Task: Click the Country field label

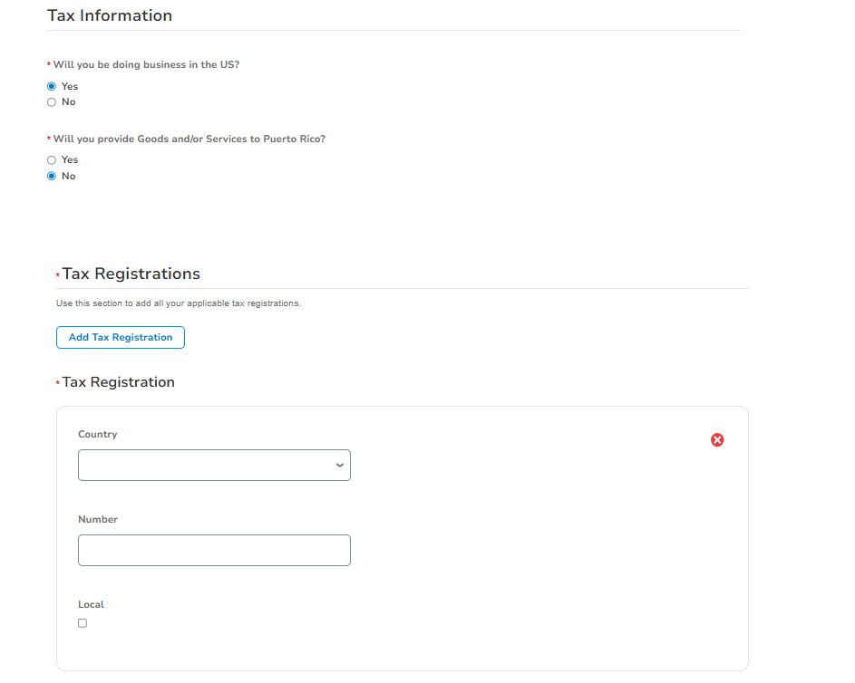Action: pyautogui.click(x=98, y=435)
